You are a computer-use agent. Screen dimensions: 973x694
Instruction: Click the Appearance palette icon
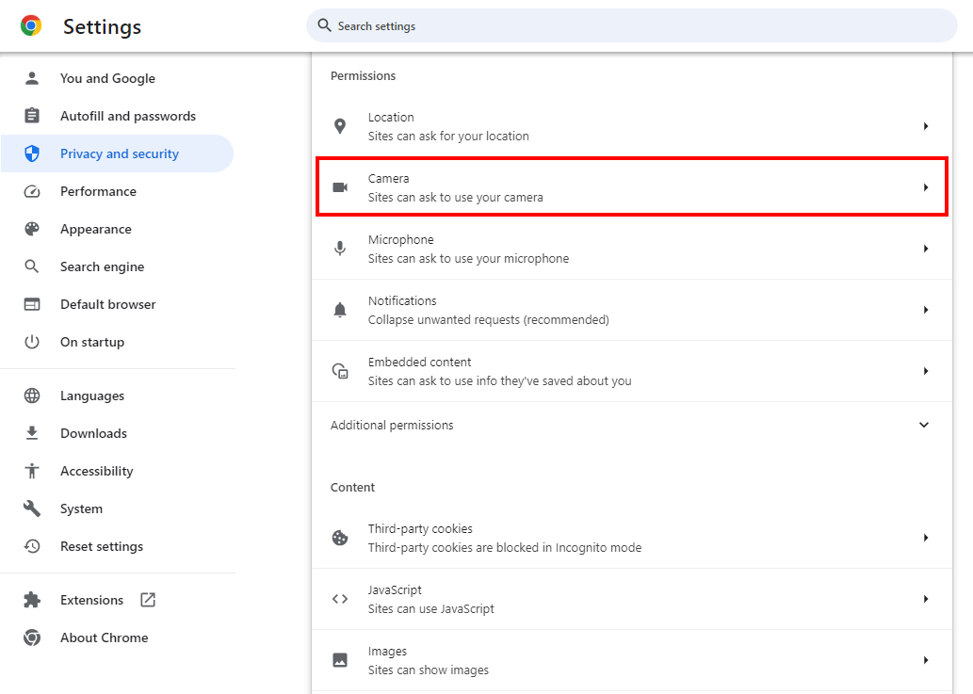click(32, 229)
